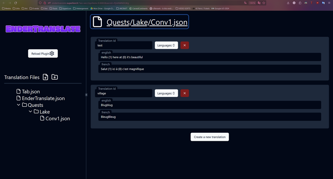Click the new translation file icon
This screenshot has width=333, height=179.
[45, 77]
